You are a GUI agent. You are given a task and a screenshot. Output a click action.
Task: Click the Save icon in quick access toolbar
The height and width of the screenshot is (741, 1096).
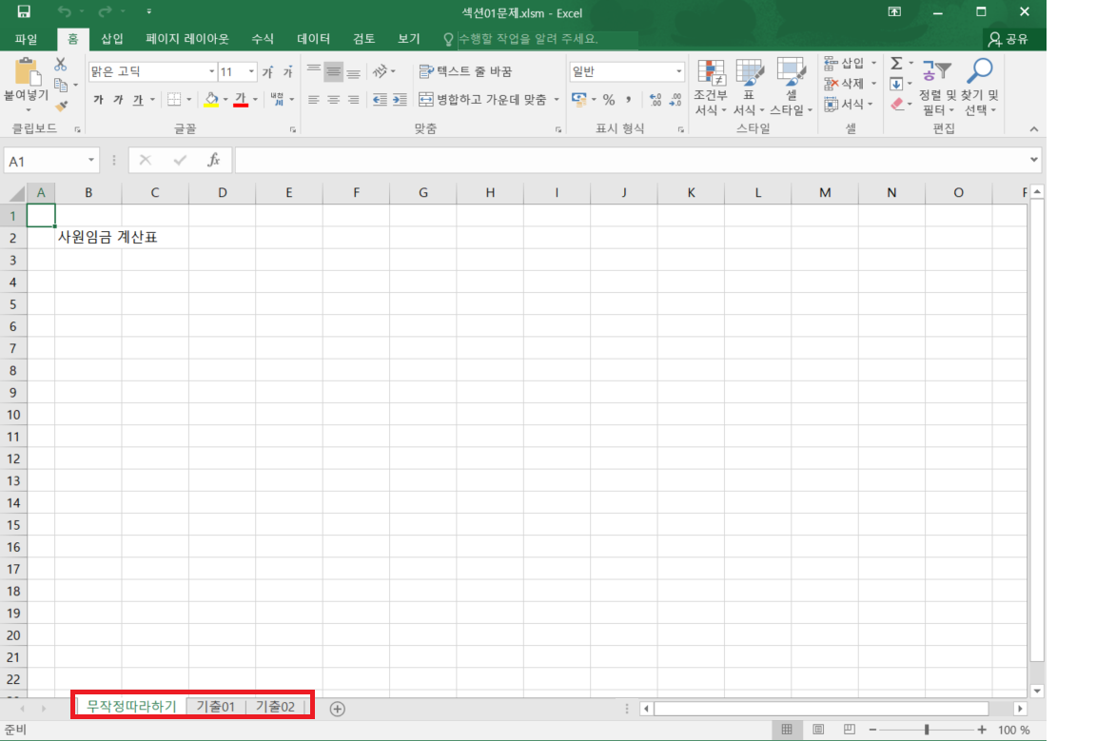point(23,11)
